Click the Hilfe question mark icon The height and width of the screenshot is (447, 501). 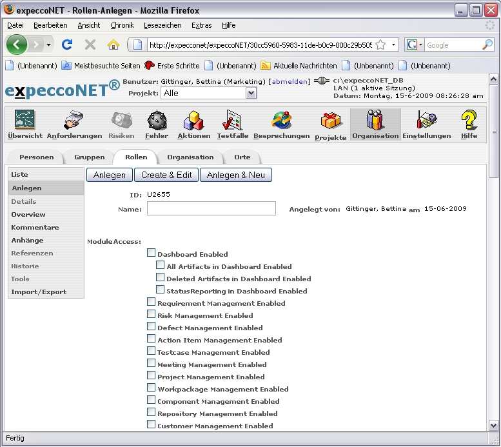469,121
